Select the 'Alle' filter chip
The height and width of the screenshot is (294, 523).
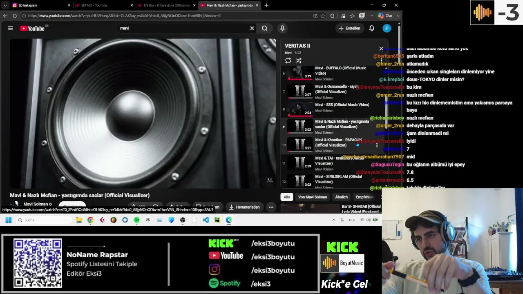pyautogui.click(x=287, y=197)
